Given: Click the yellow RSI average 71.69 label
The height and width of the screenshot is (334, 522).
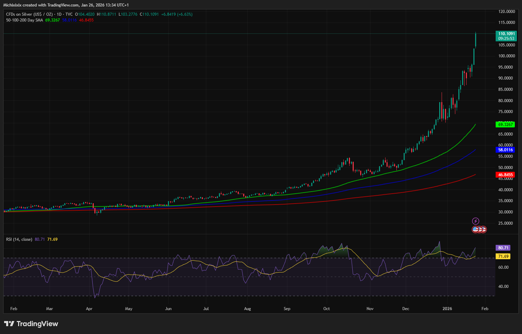Looking at the screenshot, I should (503, 256).
